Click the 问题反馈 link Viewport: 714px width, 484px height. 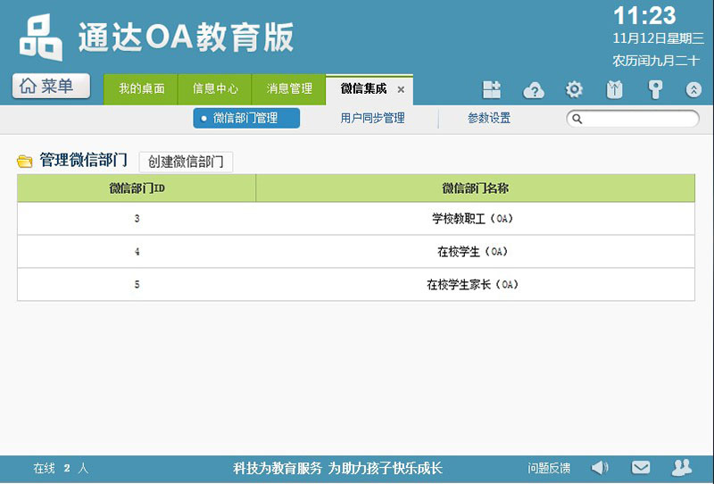(549, 468)
